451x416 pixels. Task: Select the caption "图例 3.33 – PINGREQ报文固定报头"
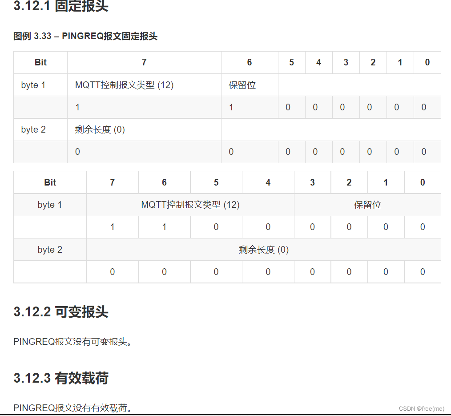tap(85, 36)
